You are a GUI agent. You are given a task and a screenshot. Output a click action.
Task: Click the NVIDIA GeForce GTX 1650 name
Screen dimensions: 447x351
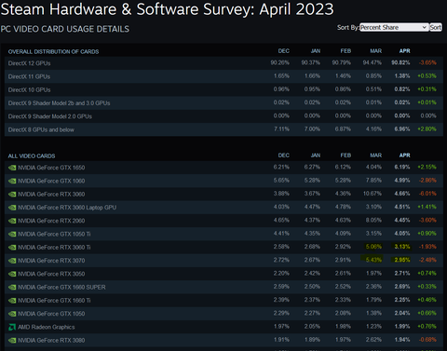tap(51, 168)
